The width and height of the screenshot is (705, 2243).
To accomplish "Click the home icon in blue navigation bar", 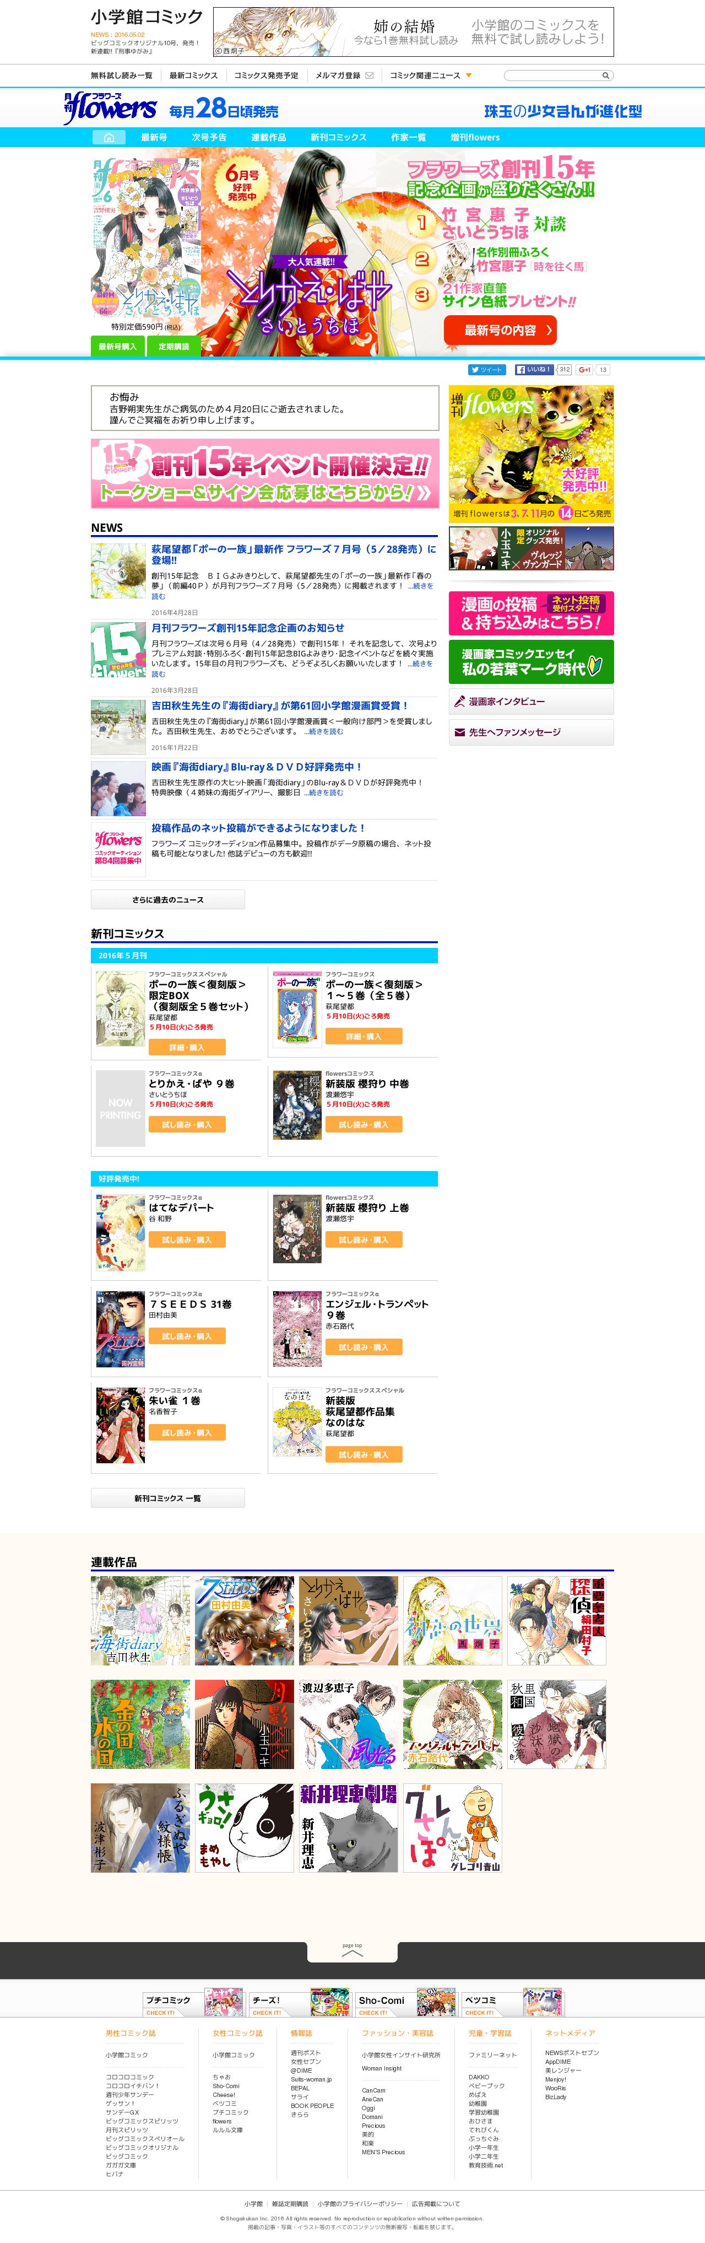I will (109, 138).
